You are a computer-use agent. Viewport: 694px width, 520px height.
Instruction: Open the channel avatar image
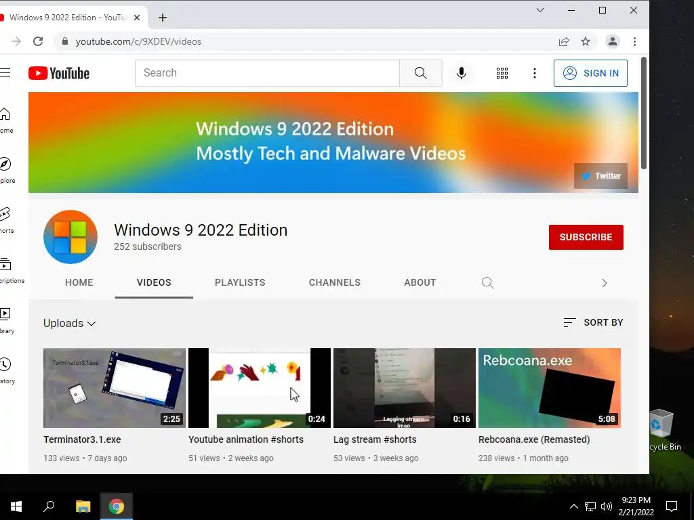pos(70,237)
